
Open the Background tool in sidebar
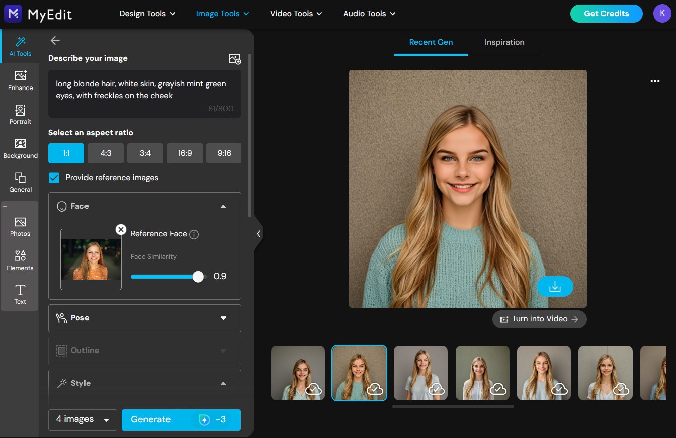(20, 148)
